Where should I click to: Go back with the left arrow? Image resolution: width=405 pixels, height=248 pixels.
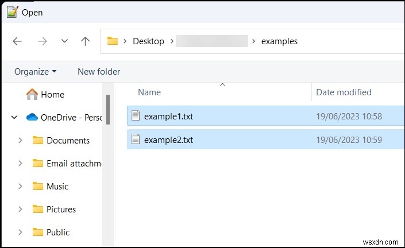coord(17,41)
